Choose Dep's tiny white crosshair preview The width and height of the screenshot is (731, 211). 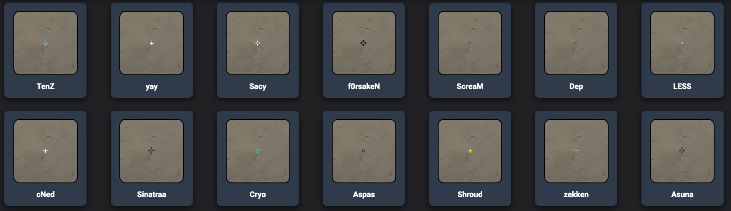tap(576, 43)
